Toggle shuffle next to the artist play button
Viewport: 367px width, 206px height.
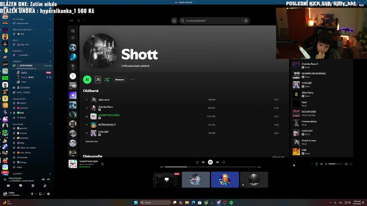[x=107, y=80]
